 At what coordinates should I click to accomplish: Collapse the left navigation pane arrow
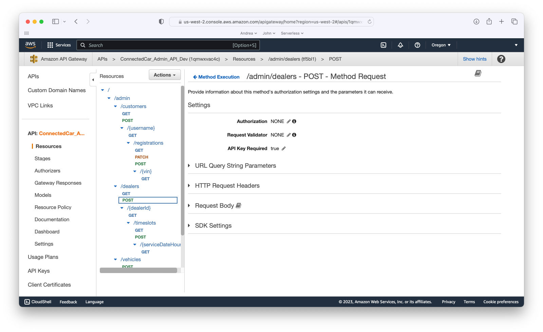click(93, 80)
